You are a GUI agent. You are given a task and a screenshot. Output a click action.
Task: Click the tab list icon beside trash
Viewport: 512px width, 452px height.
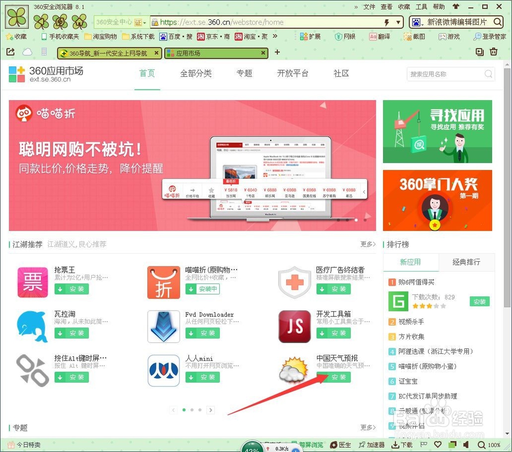(x=479, y=52)
